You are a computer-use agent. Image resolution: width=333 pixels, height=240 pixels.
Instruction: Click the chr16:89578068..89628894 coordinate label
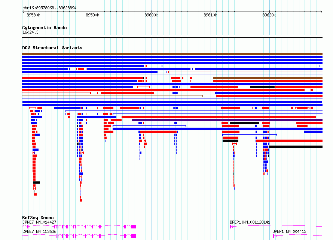[49, 8]
